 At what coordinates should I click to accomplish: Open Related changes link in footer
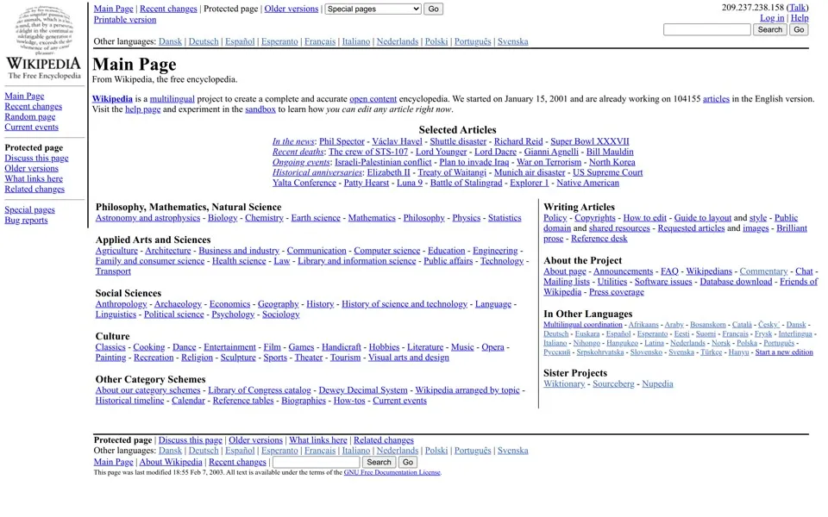383,440
